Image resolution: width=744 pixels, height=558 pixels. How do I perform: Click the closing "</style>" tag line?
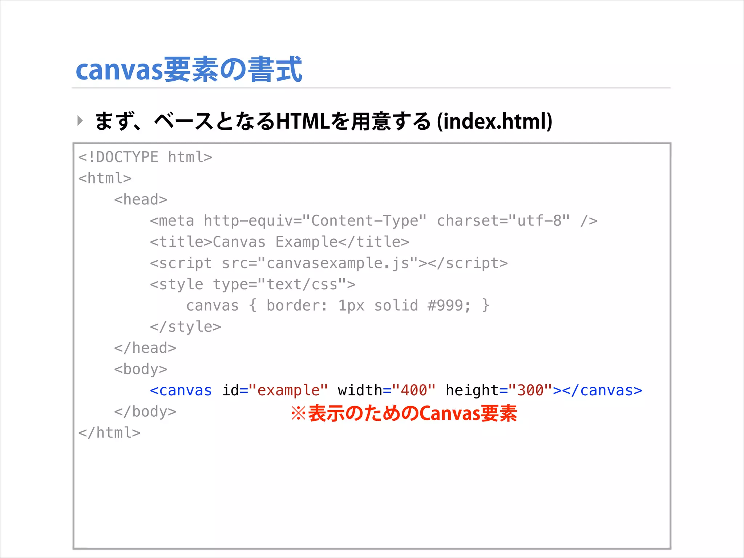186,327
